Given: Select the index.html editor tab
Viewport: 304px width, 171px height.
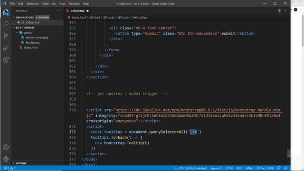Looking at the screenshot, I should 77,11.
